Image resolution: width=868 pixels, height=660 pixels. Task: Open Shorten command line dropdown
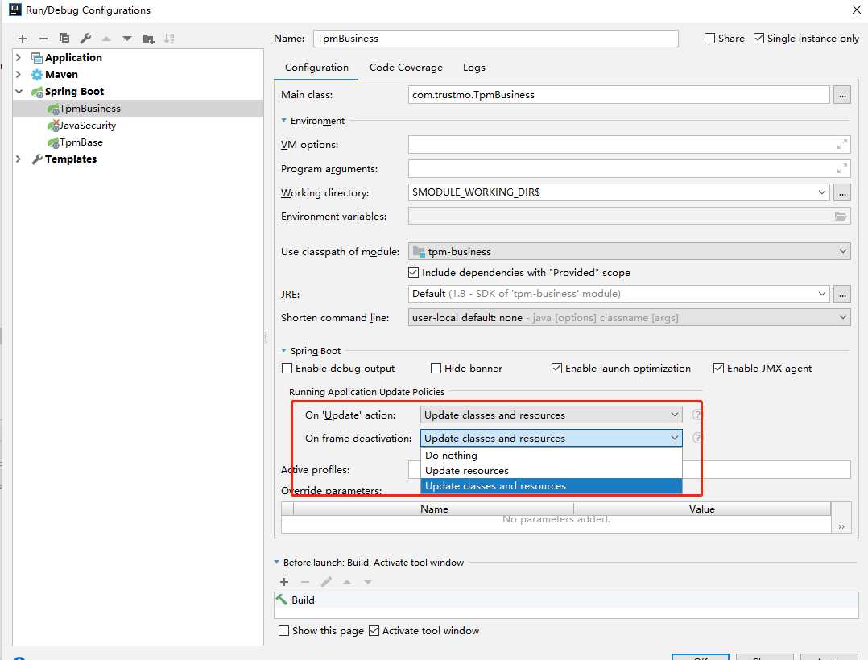(842, 318)
